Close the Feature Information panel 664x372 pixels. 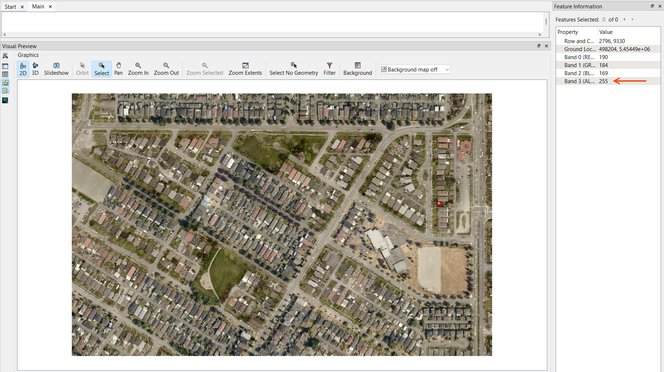[660, 6]
